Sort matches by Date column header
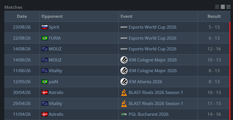 tap(22, 16)
